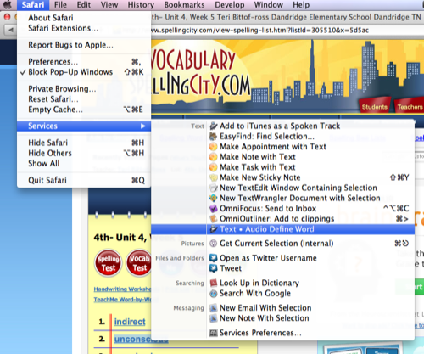
Task: Open the Bookmarks menu
Action: [x=184, y=5]
